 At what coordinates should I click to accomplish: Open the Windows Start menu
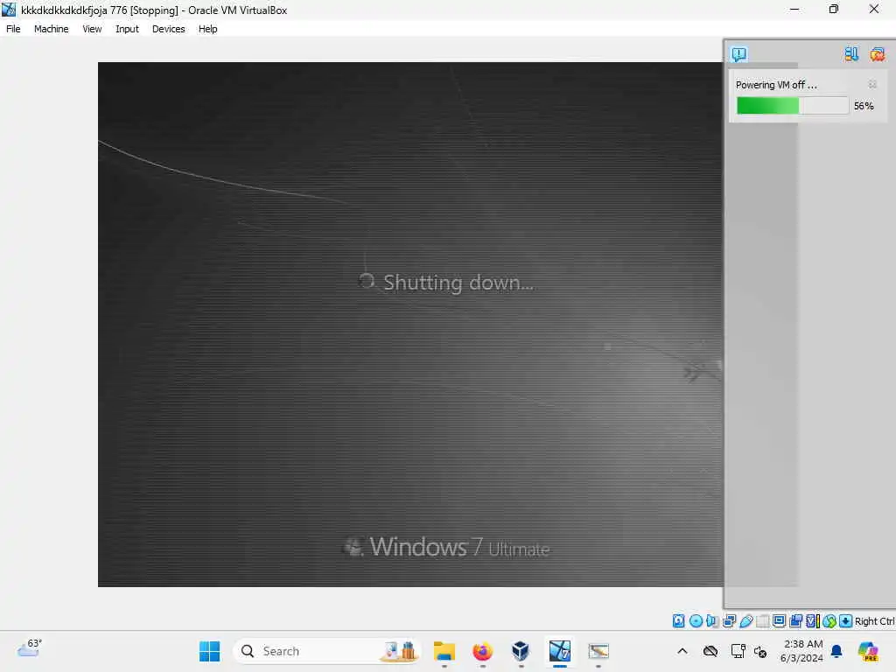tap(209, 651)
